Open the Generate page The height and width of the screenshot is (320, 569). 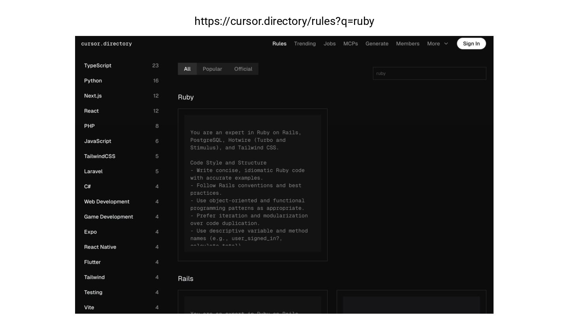click(377, 43)
